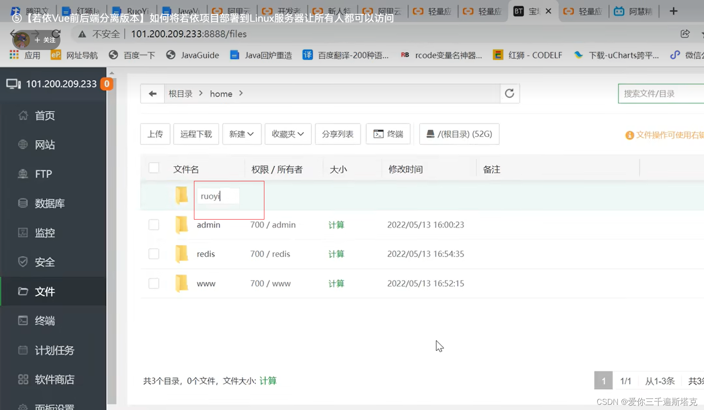The width and height of the screenshot is (704, 410).
Task: Click the /(根目录) (52G) disk button
Action: point(459,134)
